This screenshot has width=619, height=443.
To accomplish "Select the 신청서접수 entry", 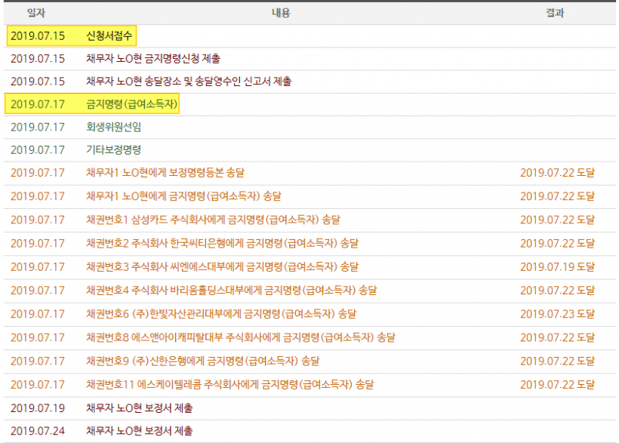I will 109,36.
